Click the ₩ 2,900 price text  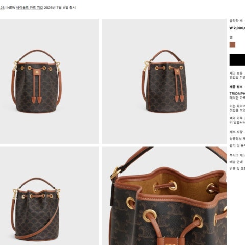point(237,28)
